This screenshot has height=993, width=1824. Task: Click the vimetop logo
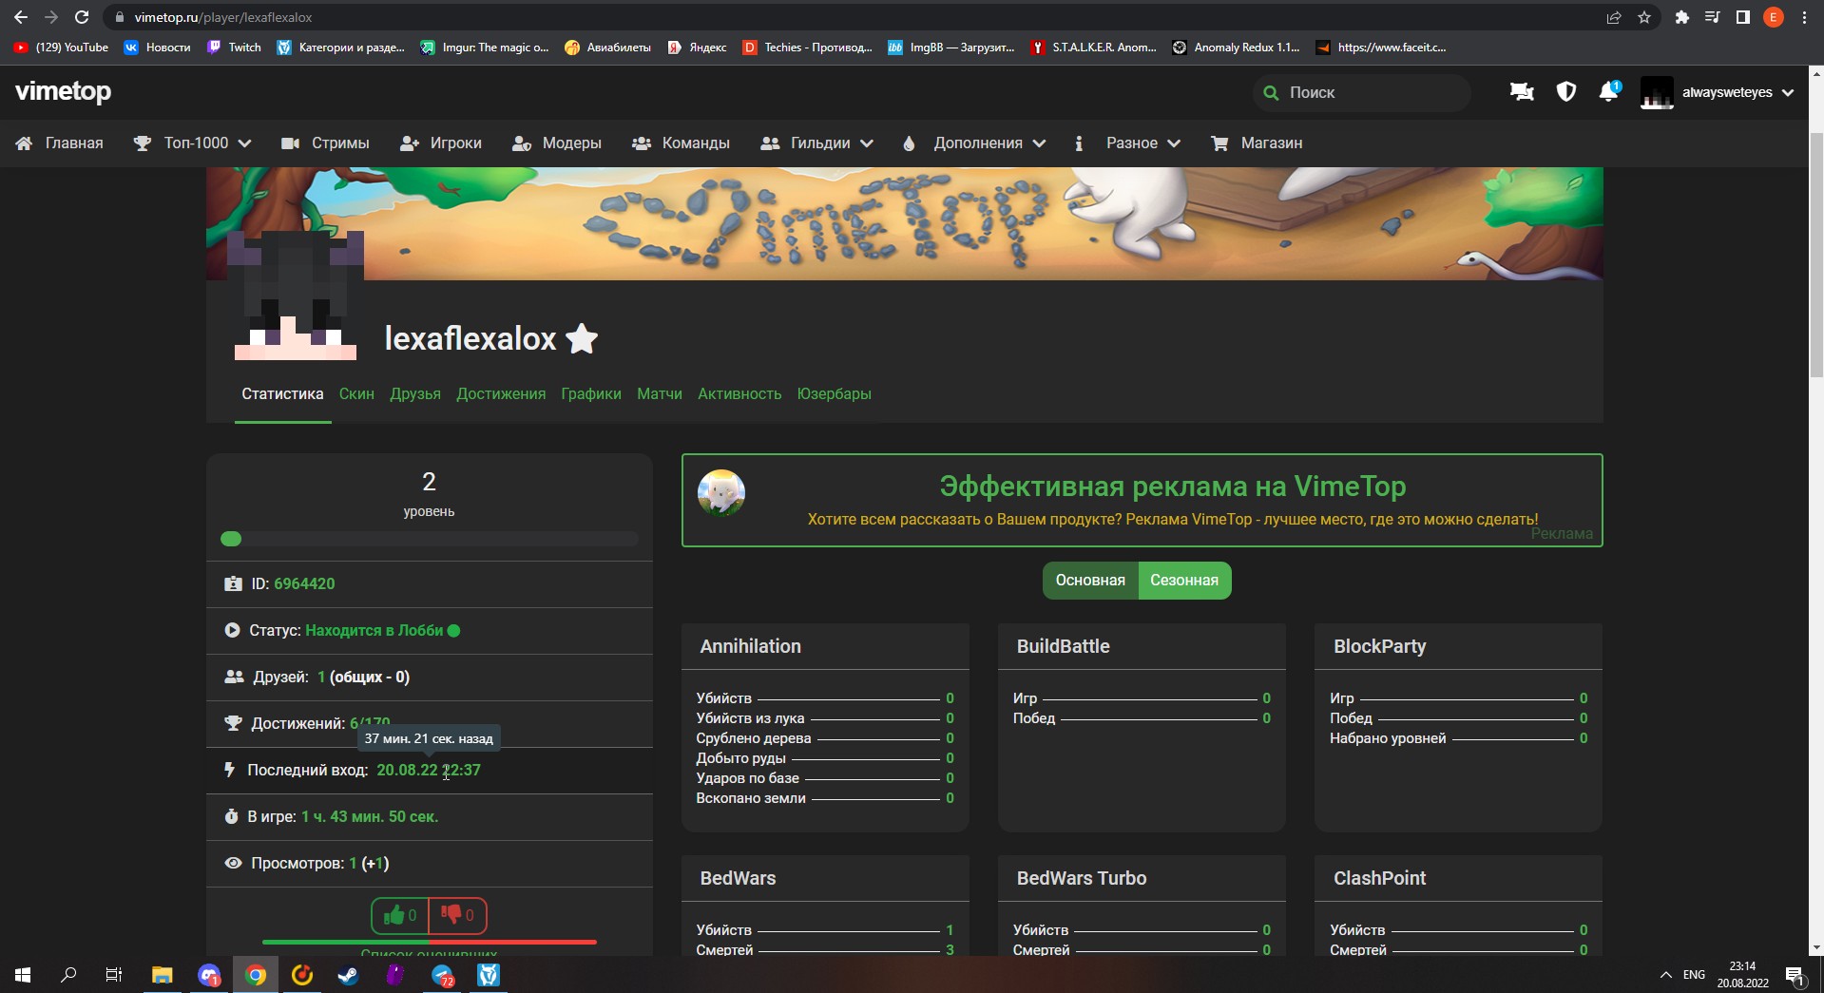[x=64, y=91]
